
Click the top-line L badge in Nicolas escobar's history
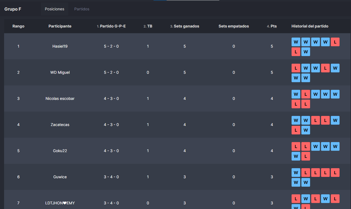coord(306,94)
